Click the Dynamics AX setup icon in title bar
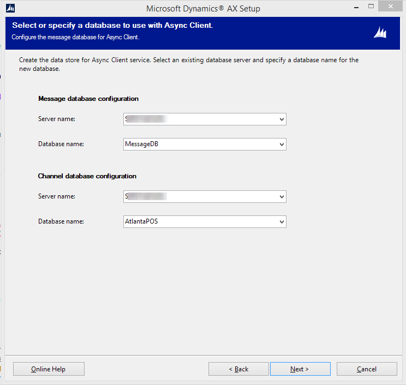Image resolution: width=406 pixels, height=385 pixels. (10, 8)
